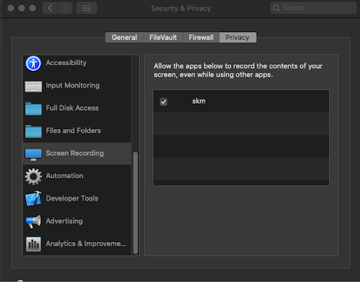This screenshot has height=282, width=360.
Task: Click the Input Monitoring keyboard icon
Action: click(33, 86)
